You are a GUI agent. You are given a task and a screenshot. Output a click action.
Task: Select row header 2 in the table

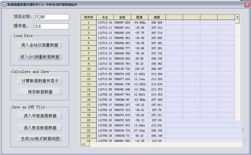(x=88, y=28)
